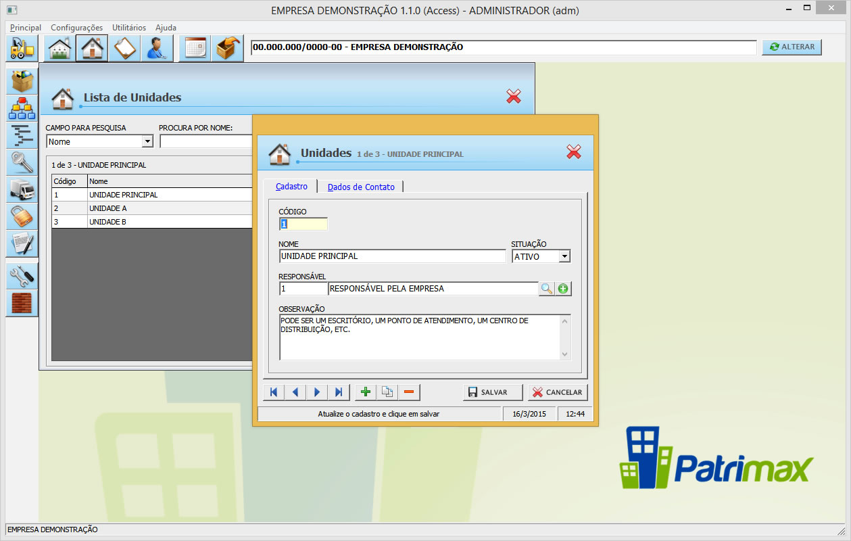Image resolution: width=851 pixels, height=541 pixels.
Task: Go to next record in Unidades
Action: 316,392
